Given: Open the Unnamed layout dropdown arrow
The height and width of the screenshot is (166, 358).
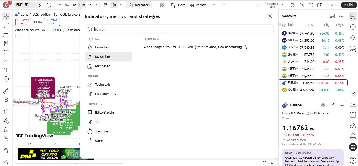Looking at the screenshot, I should click(x=283, y=5).
